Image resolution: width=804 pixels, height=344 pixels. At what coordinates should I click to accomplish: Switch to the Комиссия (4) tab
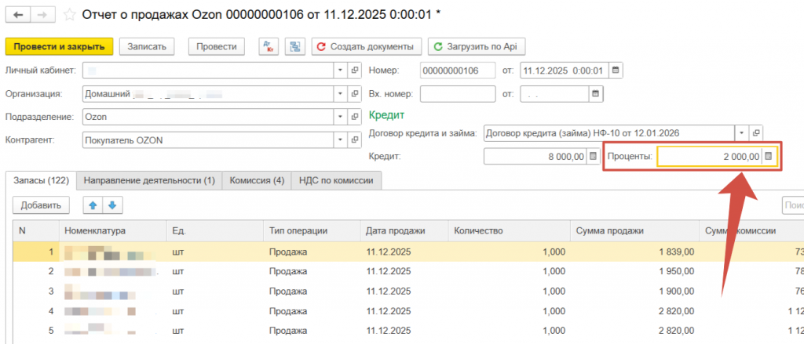257,181
